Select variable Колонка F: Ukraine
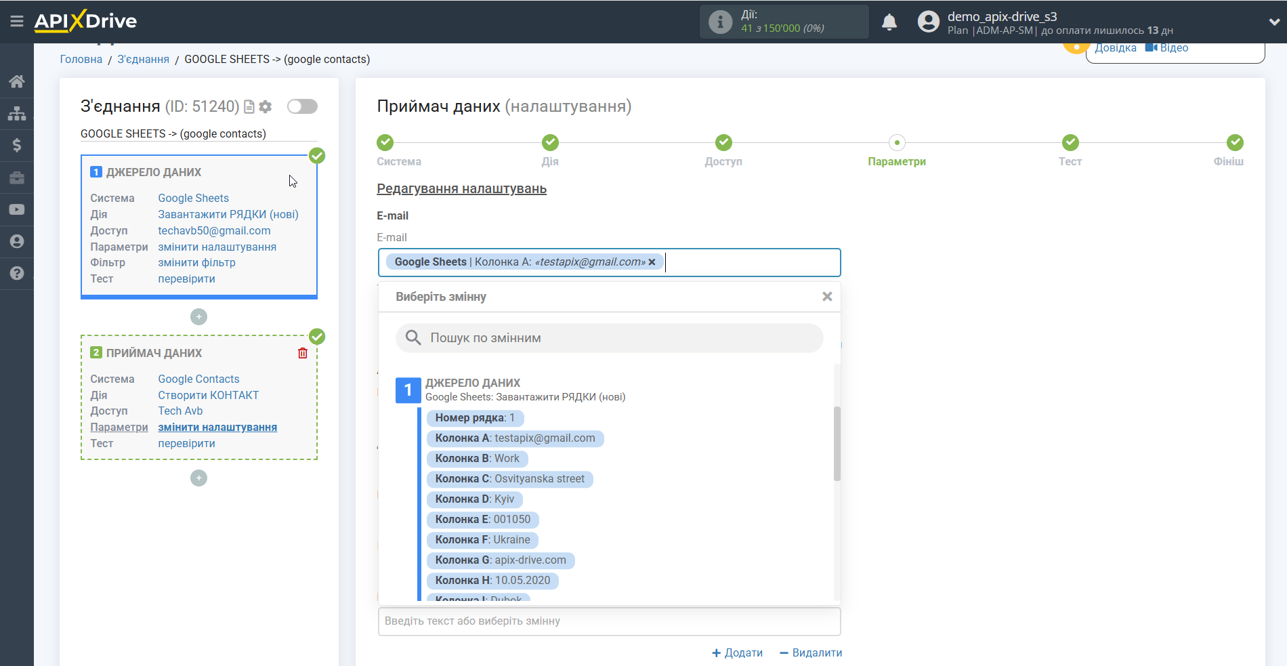1287x666 pixels. tap(482, 540)
